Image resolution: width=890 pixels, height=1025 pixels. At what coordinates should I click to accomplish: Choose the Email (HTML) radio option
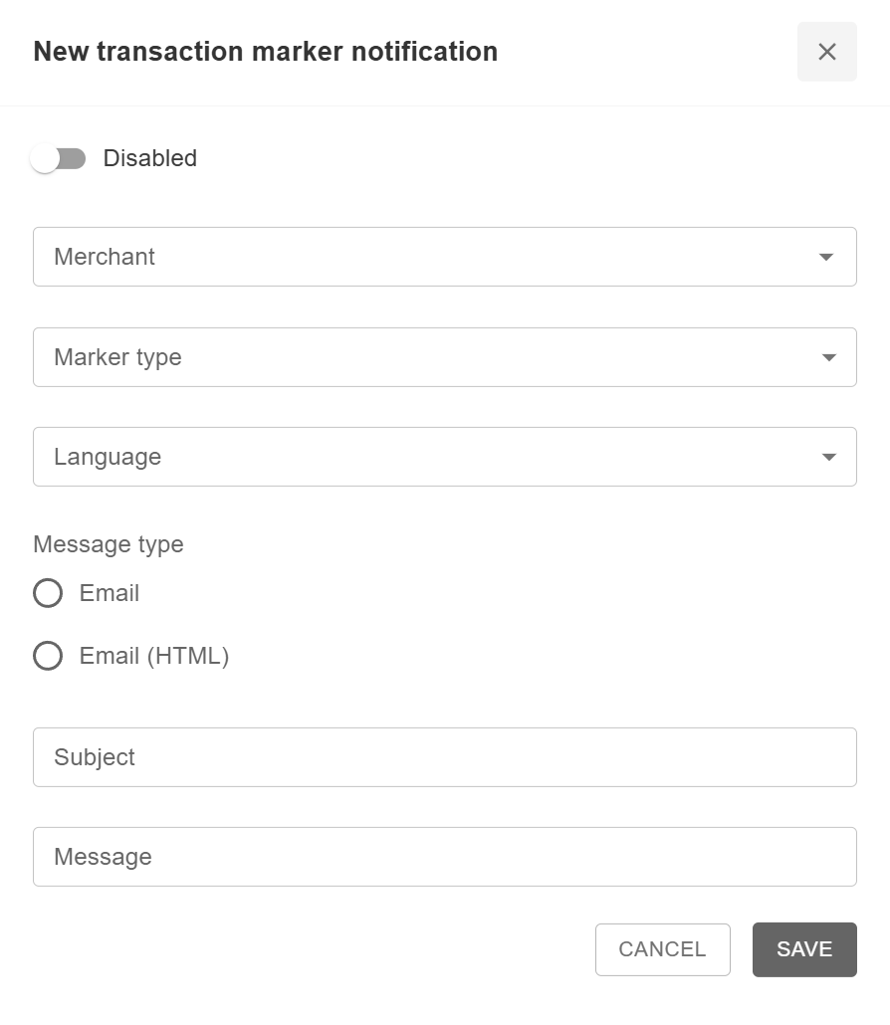tap(48, 656)
